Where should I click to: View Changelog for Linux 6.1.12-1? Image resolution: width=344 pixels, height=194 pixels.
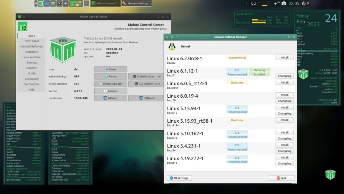pos(285,76)
